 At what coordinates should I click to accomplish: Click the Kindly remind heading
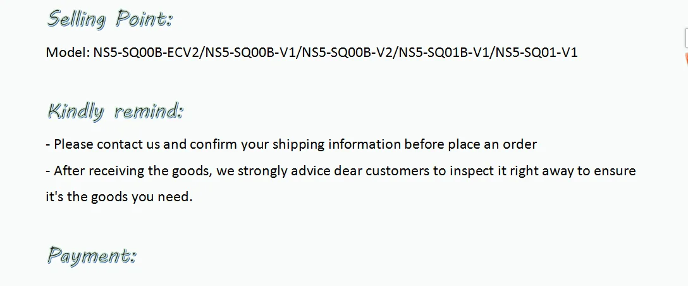click(x=114, y=111)
